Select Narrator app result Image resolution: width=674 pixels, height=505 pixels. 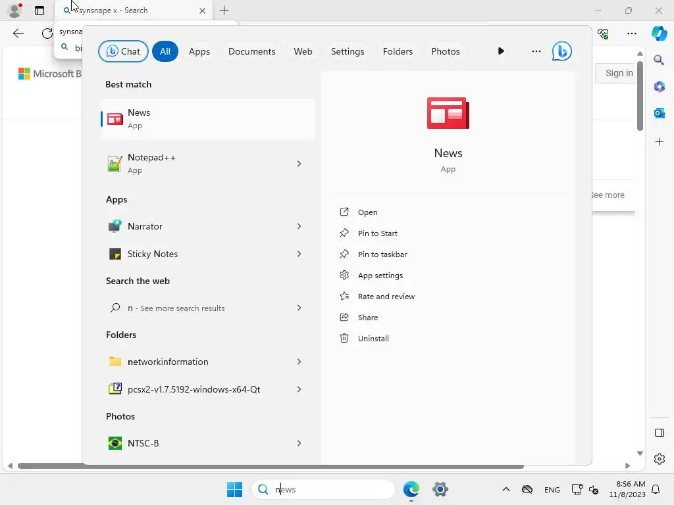pos(207,226)
